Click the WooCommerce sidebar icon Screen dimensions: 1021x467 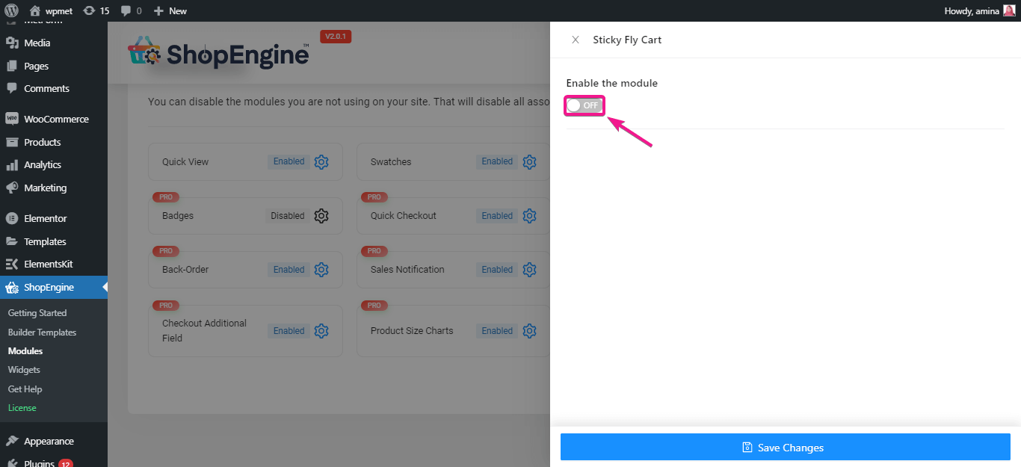coord(12,119)
